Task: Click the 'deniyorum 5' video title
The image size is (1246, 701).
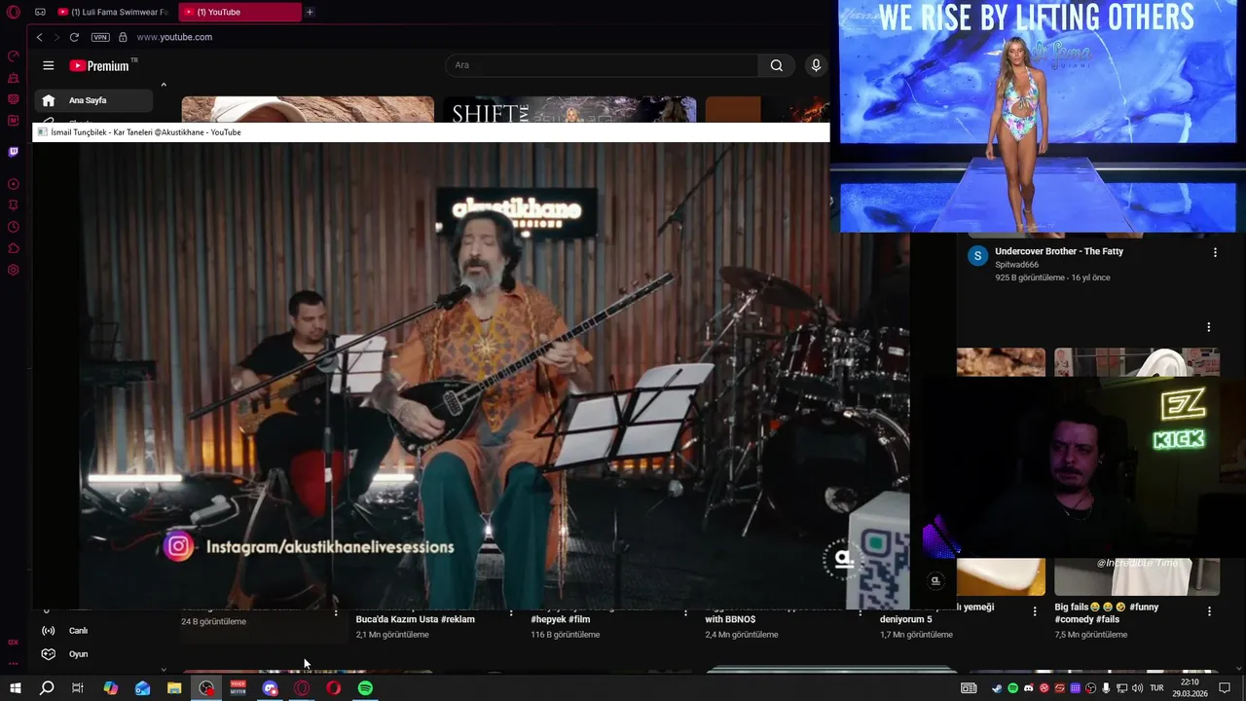Action: point(905,619)
